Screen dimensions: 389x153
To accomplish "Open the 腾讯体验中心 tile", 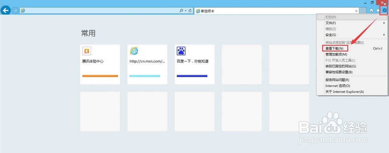I will (100, 64).
